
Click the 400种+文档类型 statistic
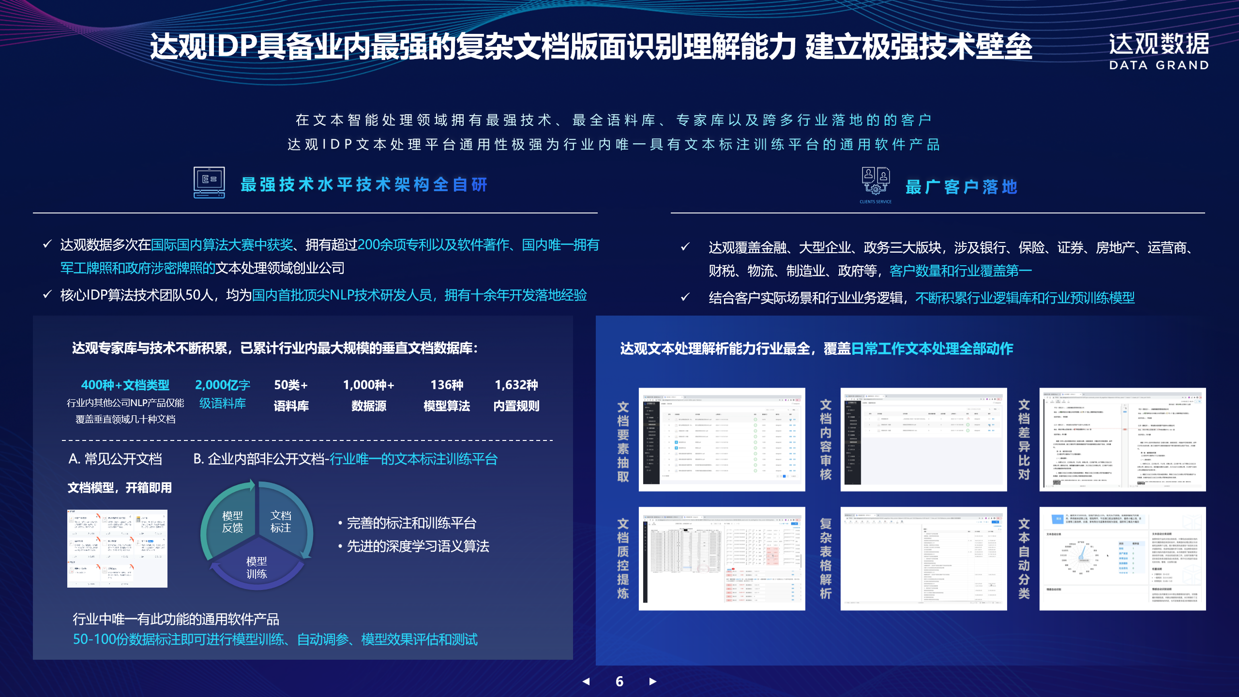point(125,385)
